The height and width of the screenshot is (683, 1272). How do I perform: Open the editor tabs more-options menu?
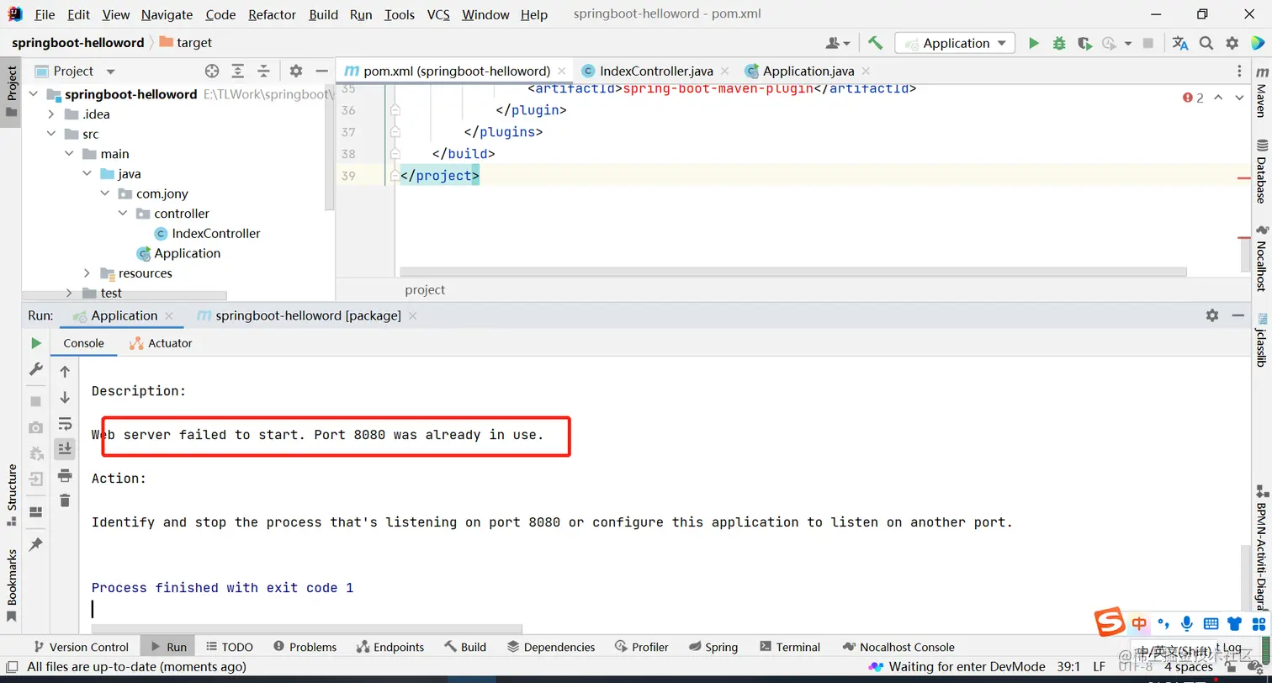[x=1239, y=71]
